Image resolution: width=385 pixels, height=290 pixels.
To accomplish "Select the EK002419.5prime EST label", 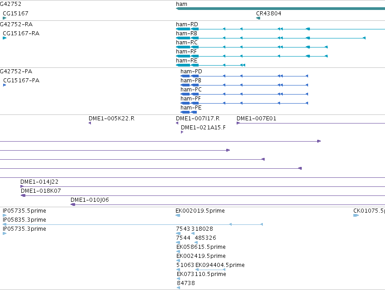I will coord(201,257).
